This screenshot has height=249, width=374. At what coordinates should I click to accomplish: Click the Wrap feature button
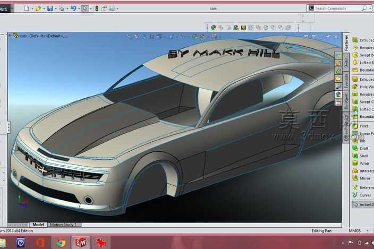[361, 163]
